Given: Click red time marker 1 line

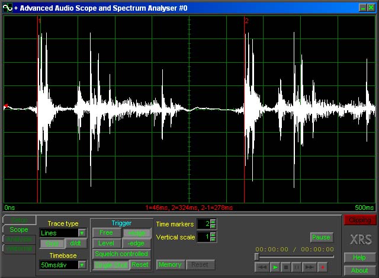Looking at the screenshot, I should (38, 109).
